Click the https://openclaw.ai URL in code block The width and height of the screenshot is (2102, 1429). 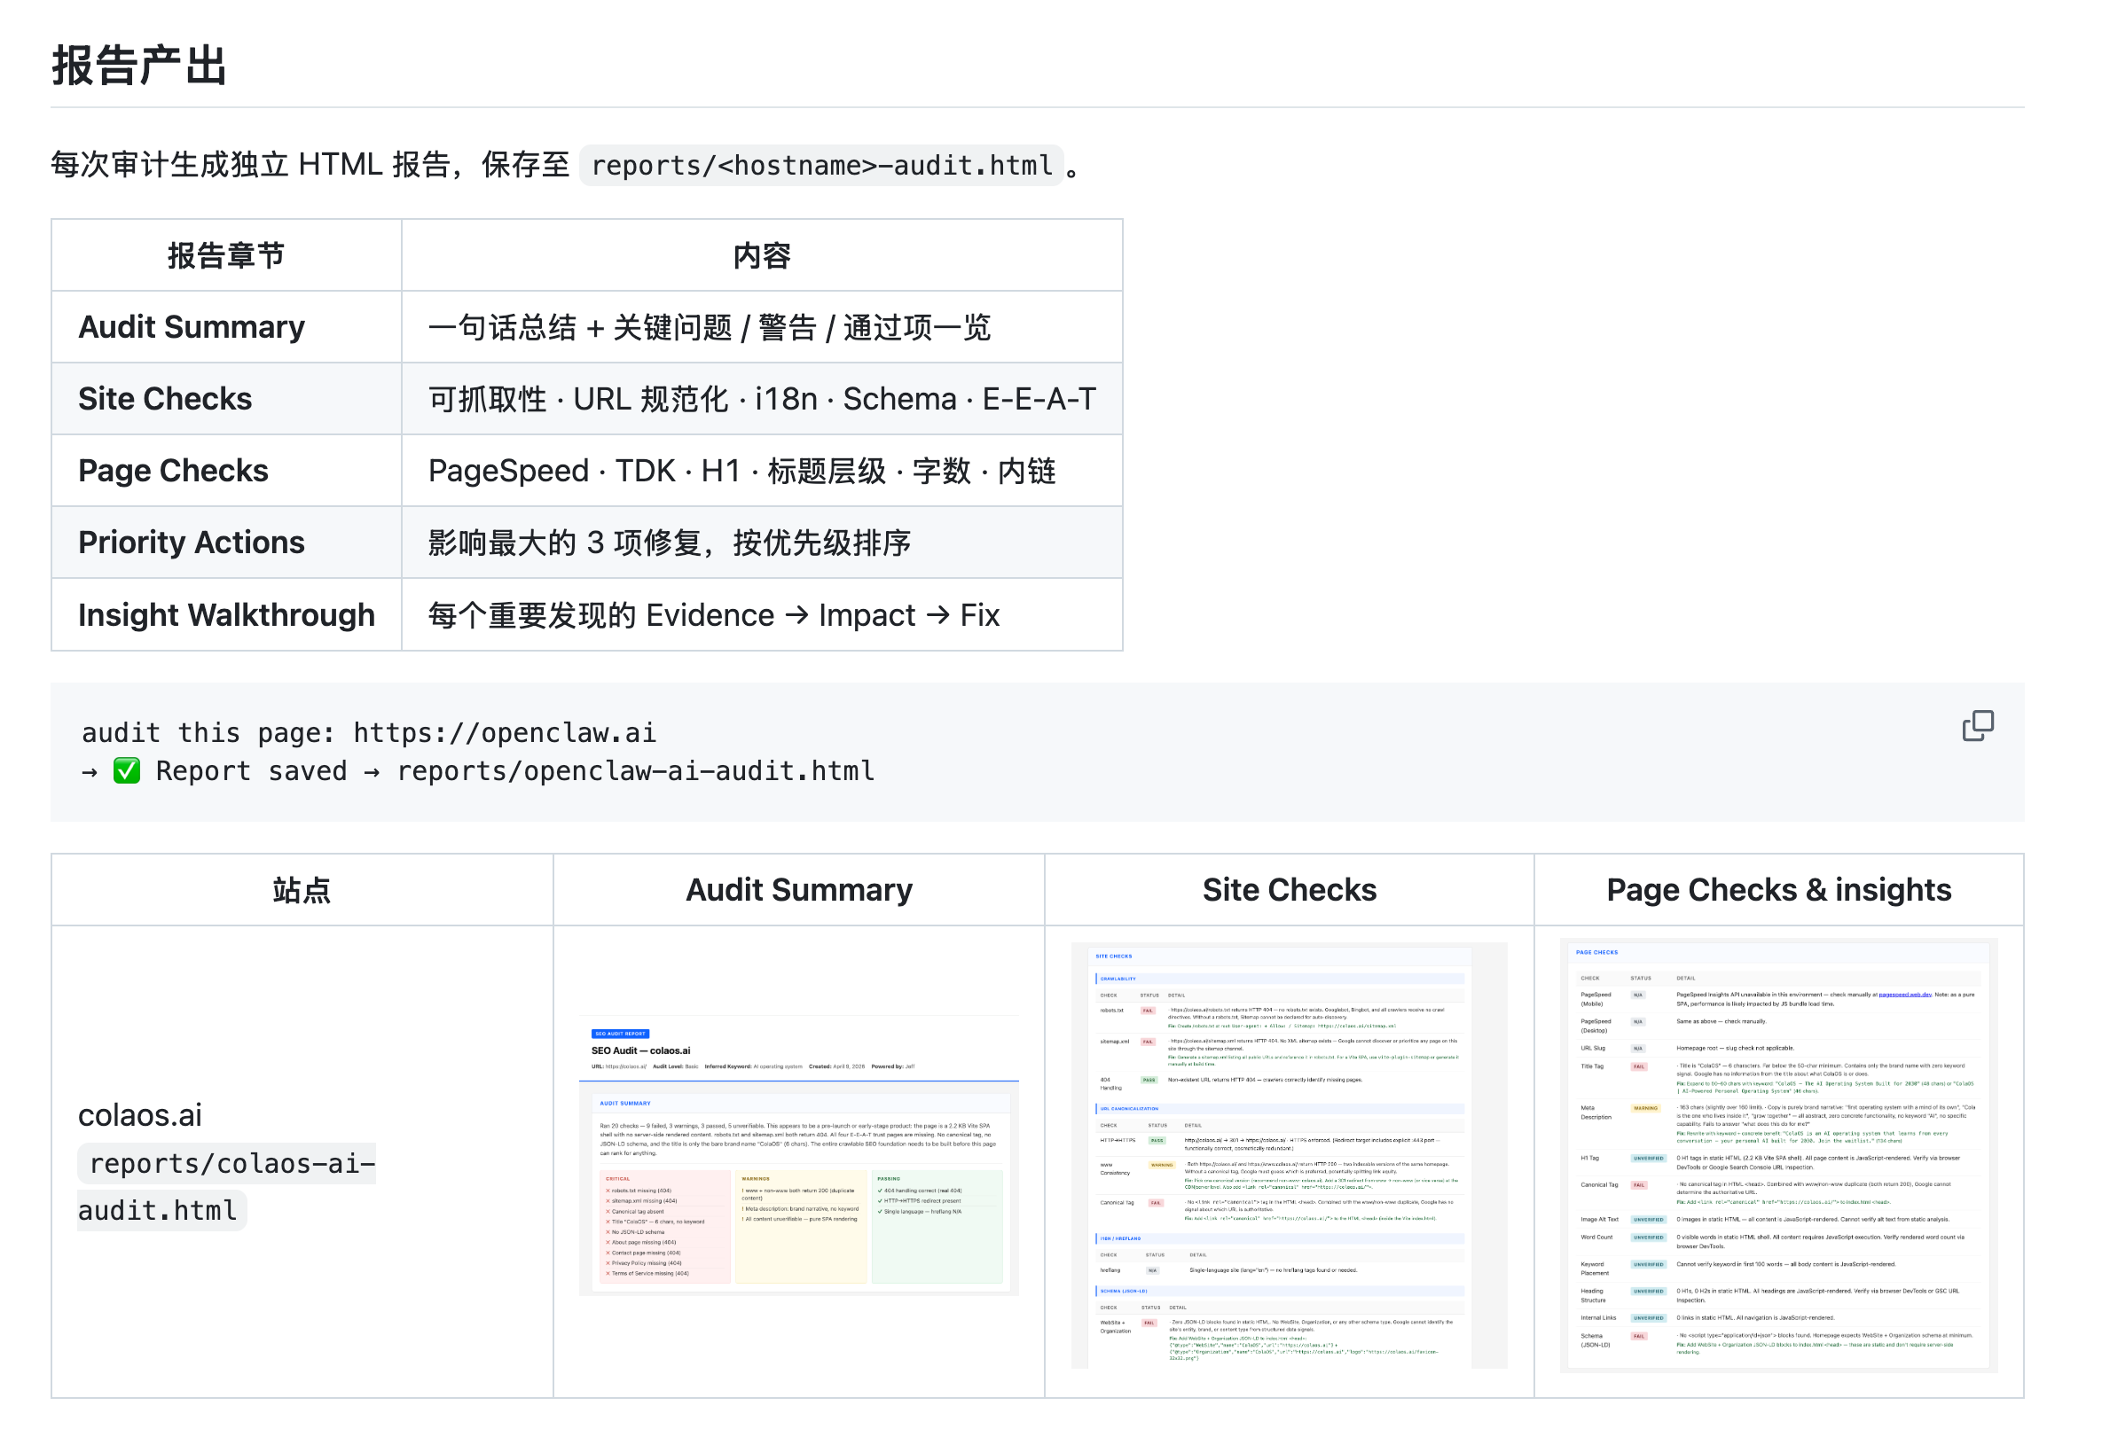(x=505, y=732)
